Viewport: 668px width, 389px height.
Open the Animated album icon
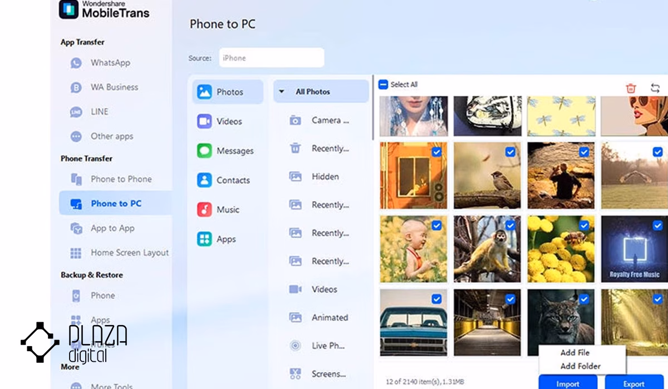(295, 317)
